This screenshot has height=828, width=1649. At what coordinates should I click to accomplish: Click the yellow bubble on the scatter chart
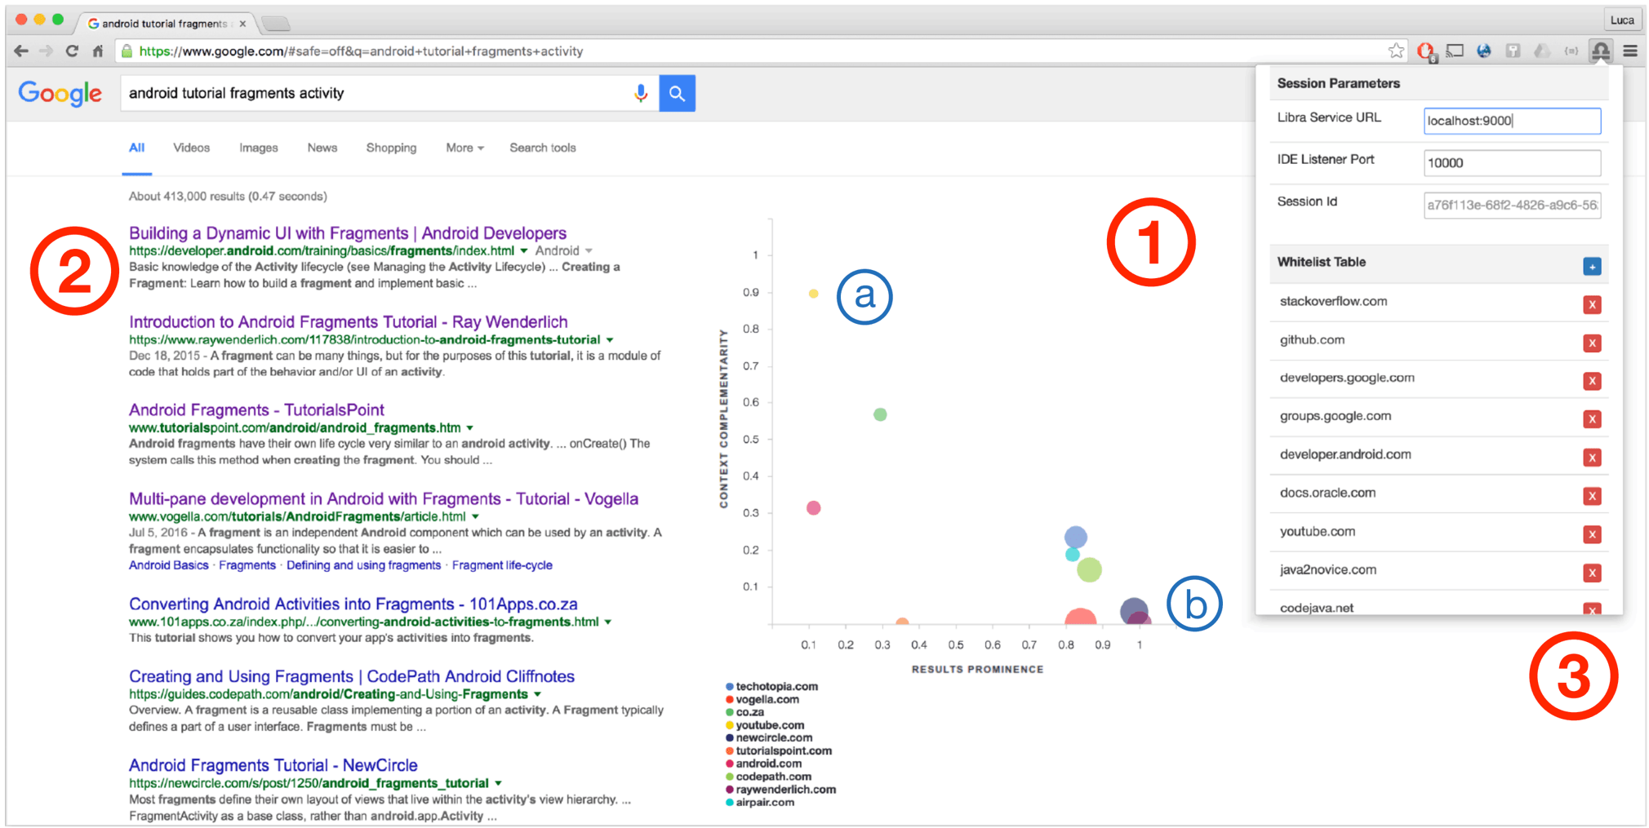click(813, 294)
